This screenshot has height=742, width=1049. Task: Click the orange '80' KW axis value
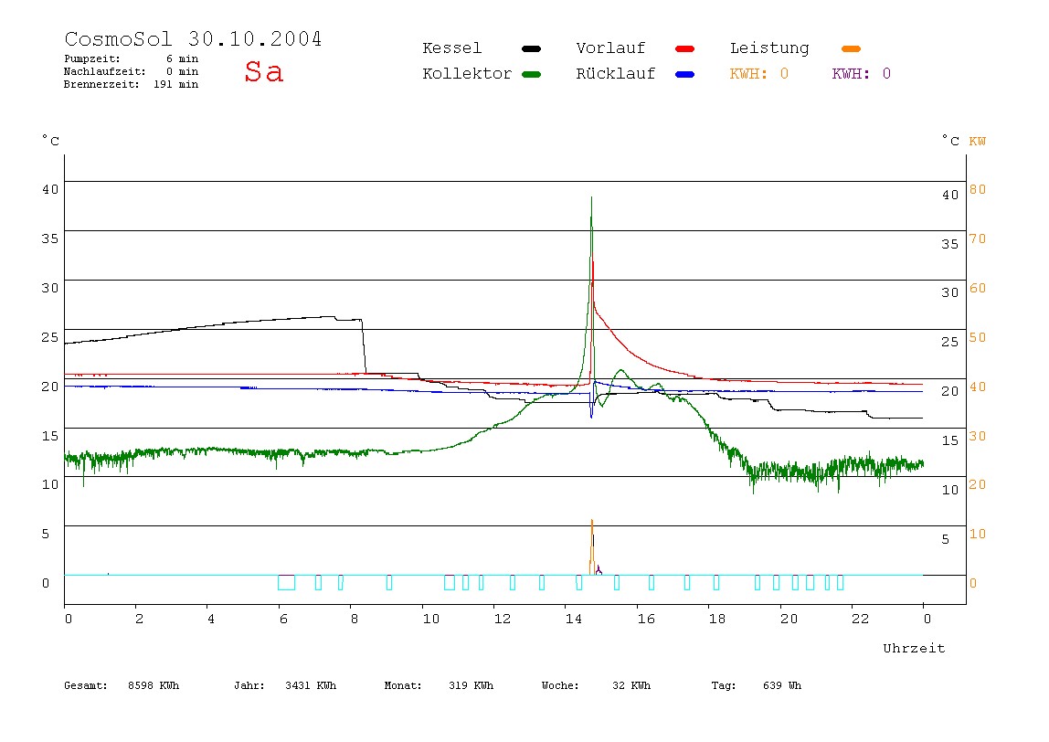978,189
